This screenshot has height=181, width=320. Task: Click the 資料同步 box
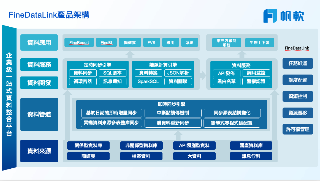tap(83, 73)
